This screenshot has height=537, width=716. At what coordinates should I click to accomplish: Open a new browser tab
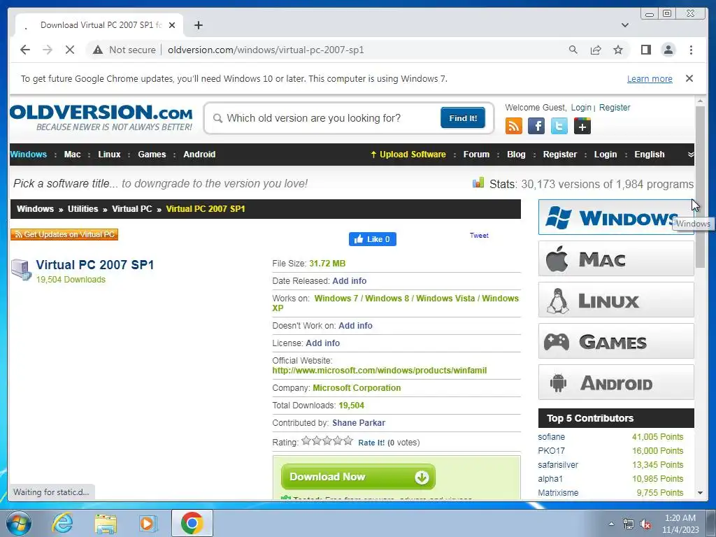pyautogui.click(x=198, y=25)
